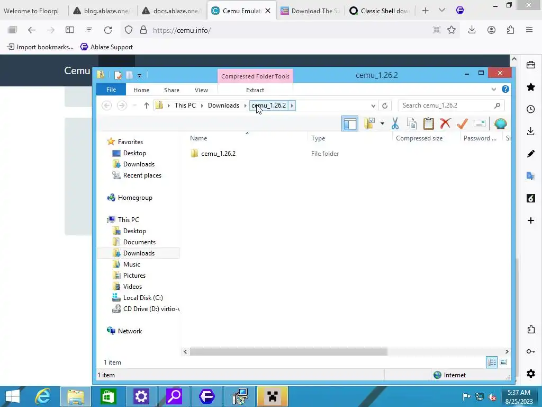Click the Properties quick access icon in title bar
Viewport: 542px width, 407px height.
[x=118, y=75]
